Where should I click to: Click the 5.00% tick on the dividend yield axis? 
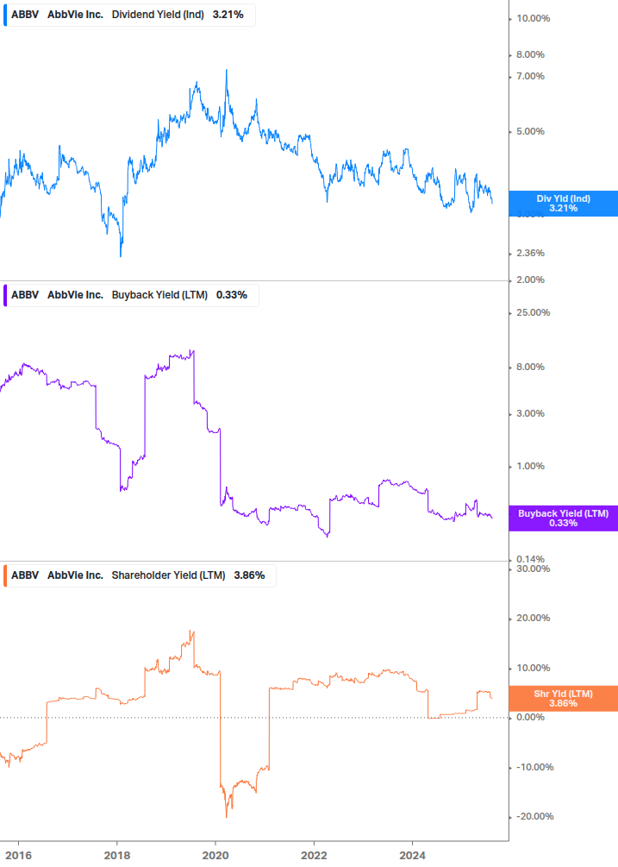(x=530, y=132)
